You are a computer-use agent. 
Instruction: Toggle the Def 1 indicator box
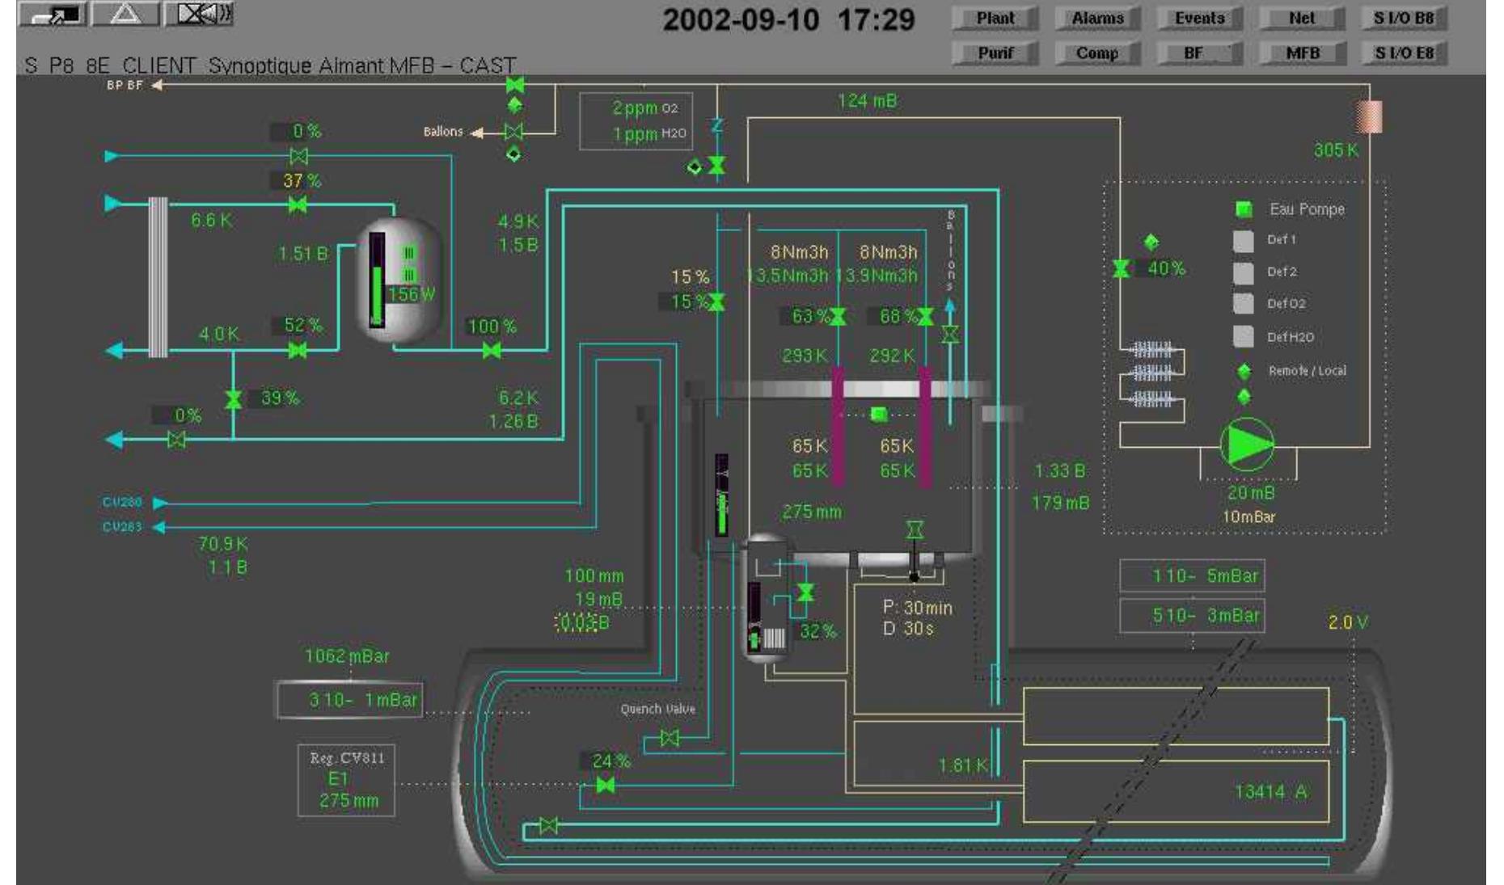[1243, 241]
